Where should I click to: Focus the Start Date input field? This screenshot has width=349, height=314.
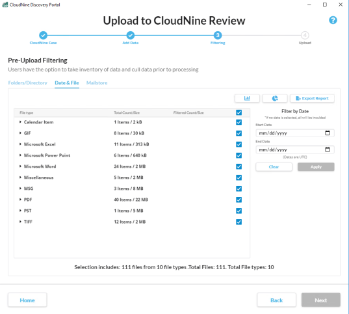pyautogui.click(x=295, y=133)
